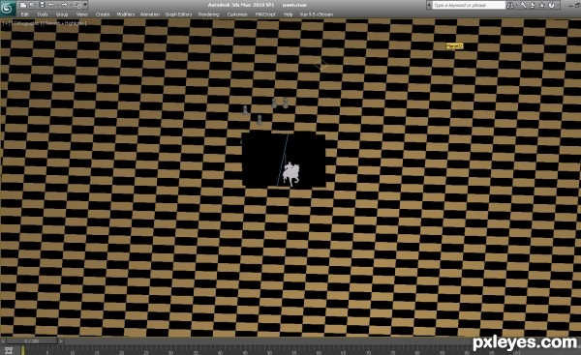Viewport: 581px width, 355px height.
Task: Open the Graph Editors menu
Action: pyautogui.click(x=178, y=15)
